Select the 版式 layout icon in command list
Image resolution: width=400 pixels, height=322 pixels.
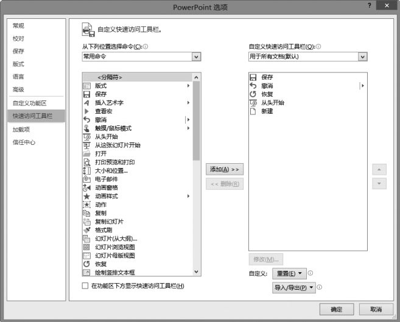86,86
